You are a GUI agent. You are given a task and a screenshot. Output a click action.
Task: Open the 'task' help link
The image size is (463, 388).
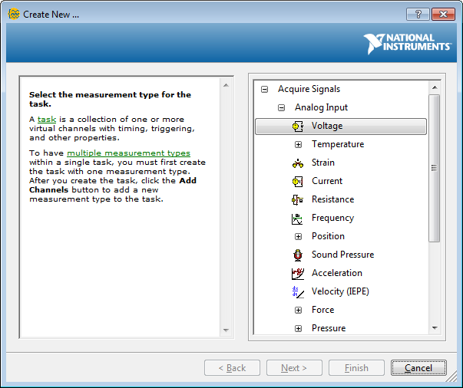[x=47, y=120]
